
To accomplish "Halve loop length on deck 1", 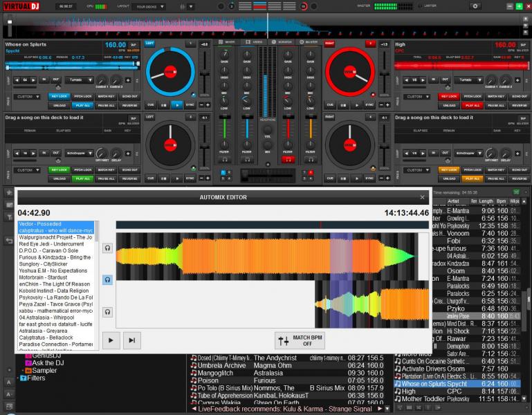I will 17,80.
